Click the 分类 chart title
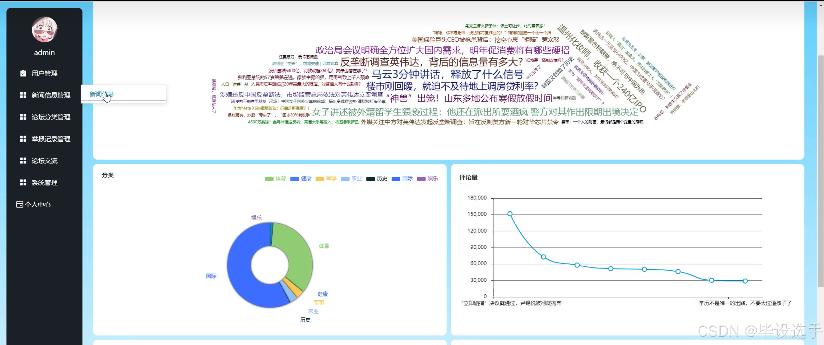The image size is (824, 345). coord(108,175)
